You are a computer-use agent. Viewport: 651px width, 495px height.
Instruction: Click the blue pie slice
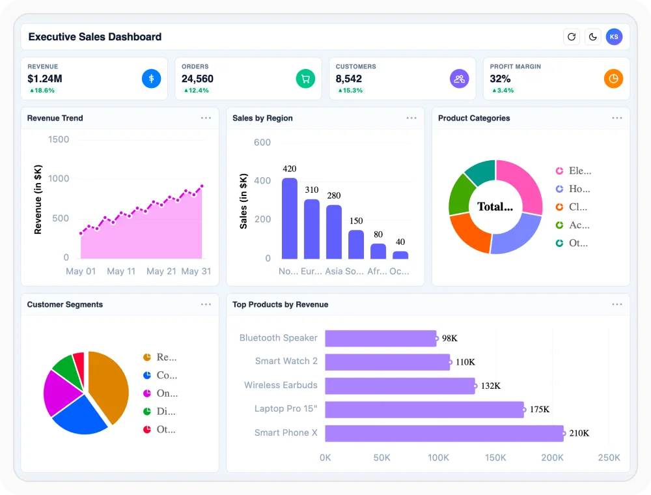point(81,417)
